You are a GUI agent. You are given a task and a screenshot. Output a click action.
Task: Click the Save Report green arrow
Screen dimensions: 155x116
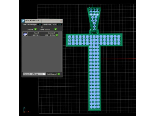click(x=56, y=29)
